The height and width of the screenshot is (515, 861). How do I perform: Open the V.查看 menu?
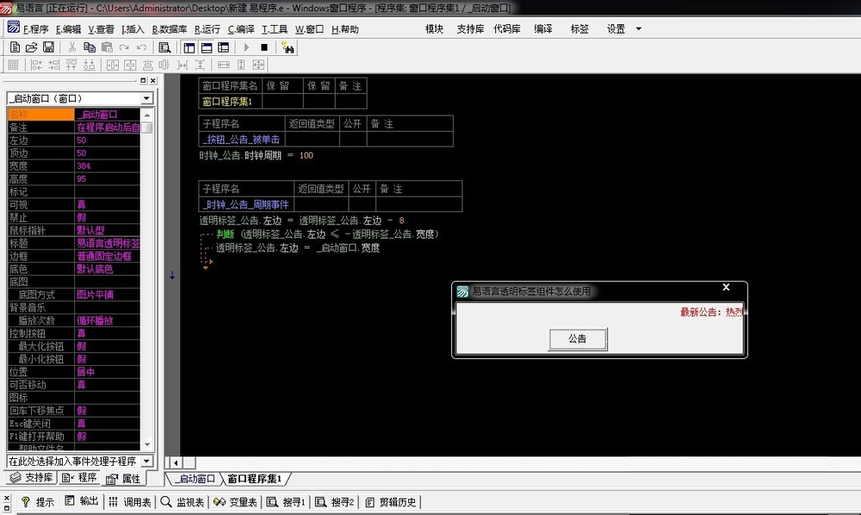click(101, 29)
